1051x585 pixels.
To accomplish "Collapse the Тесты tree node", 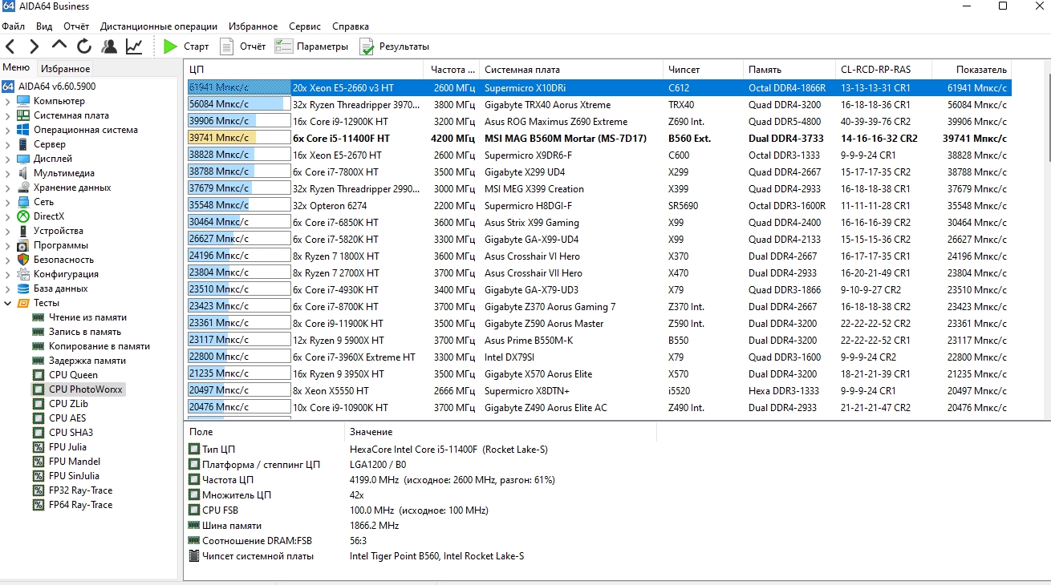I will (x=8, y=303).
